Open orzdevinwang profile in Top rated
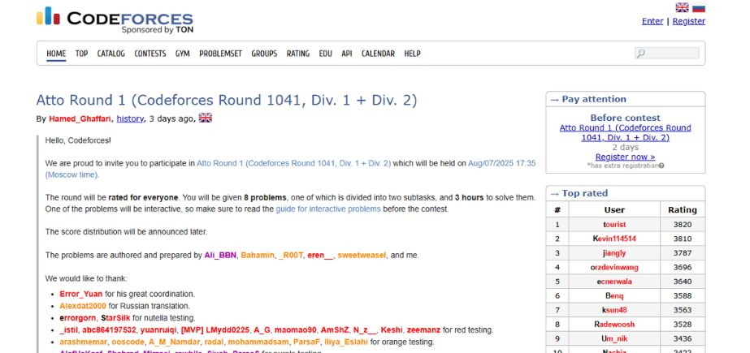Viewport: 750px width, 353px height. click(x=614, y=268)
